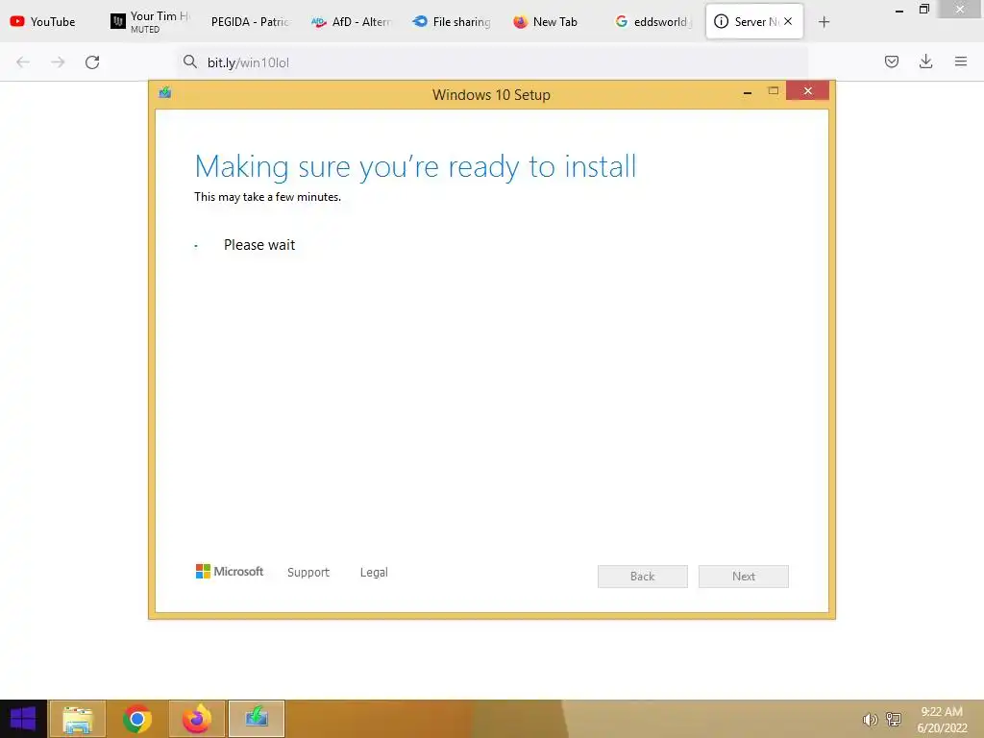
Task: Launch Google Chrome from taskbar
Action: click(136, 719)
